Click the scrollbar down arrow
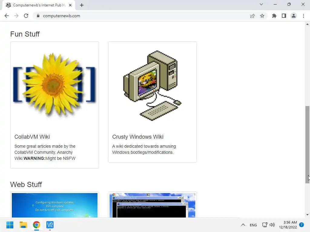Screen dimensions: 310x232 tap(307, 215)
